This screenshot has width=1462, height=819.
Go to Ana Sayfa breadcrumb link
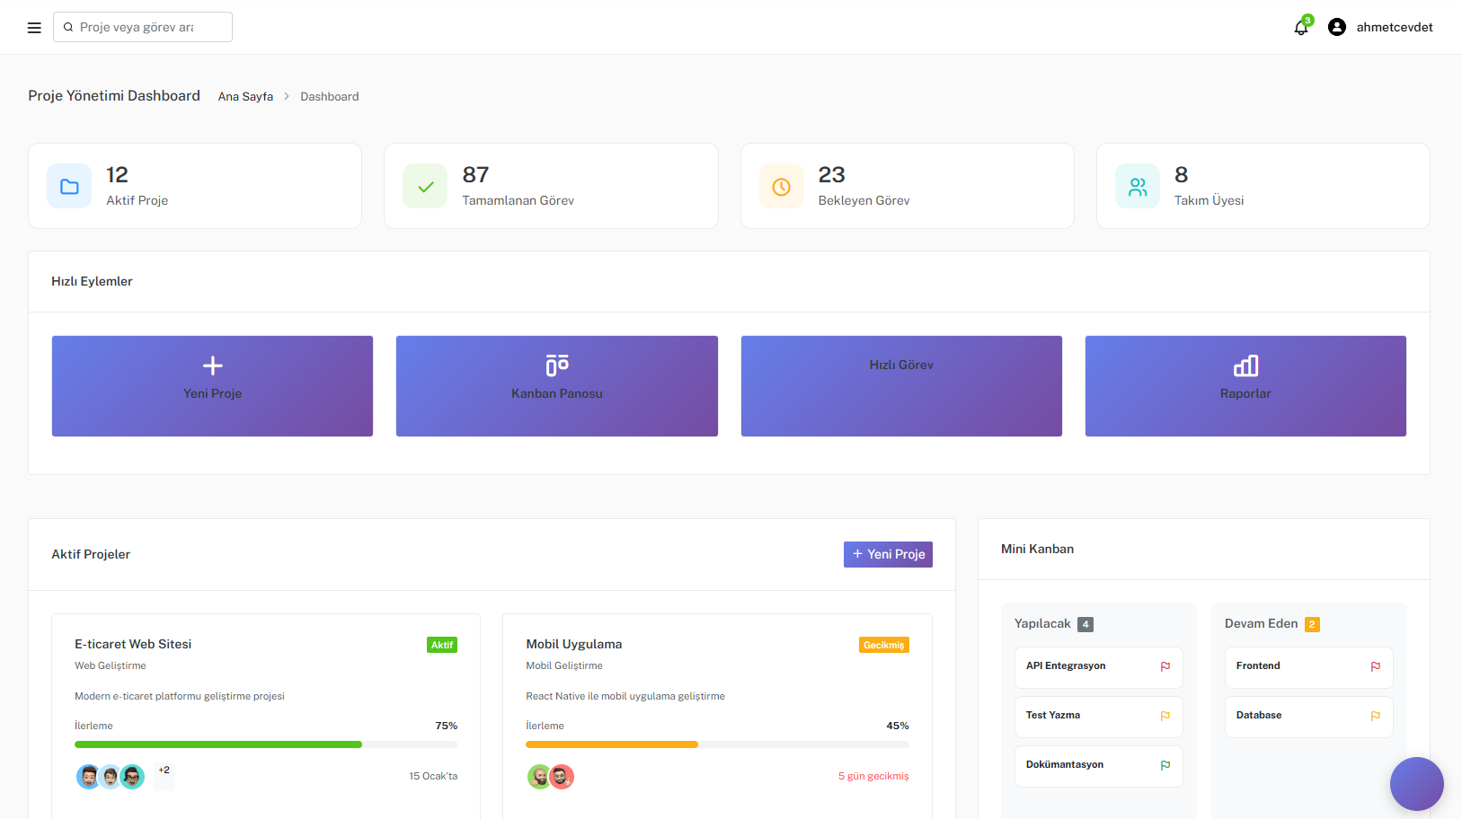245,97
